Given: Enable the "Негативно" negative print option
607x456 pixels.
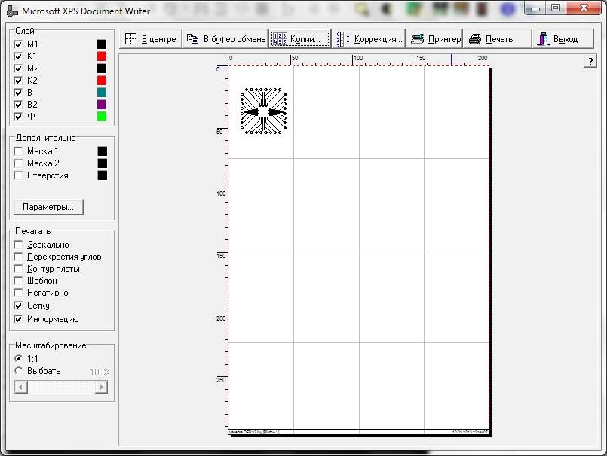Looking at the screenshot, I should pyautogui.click(x=19, y=293).
